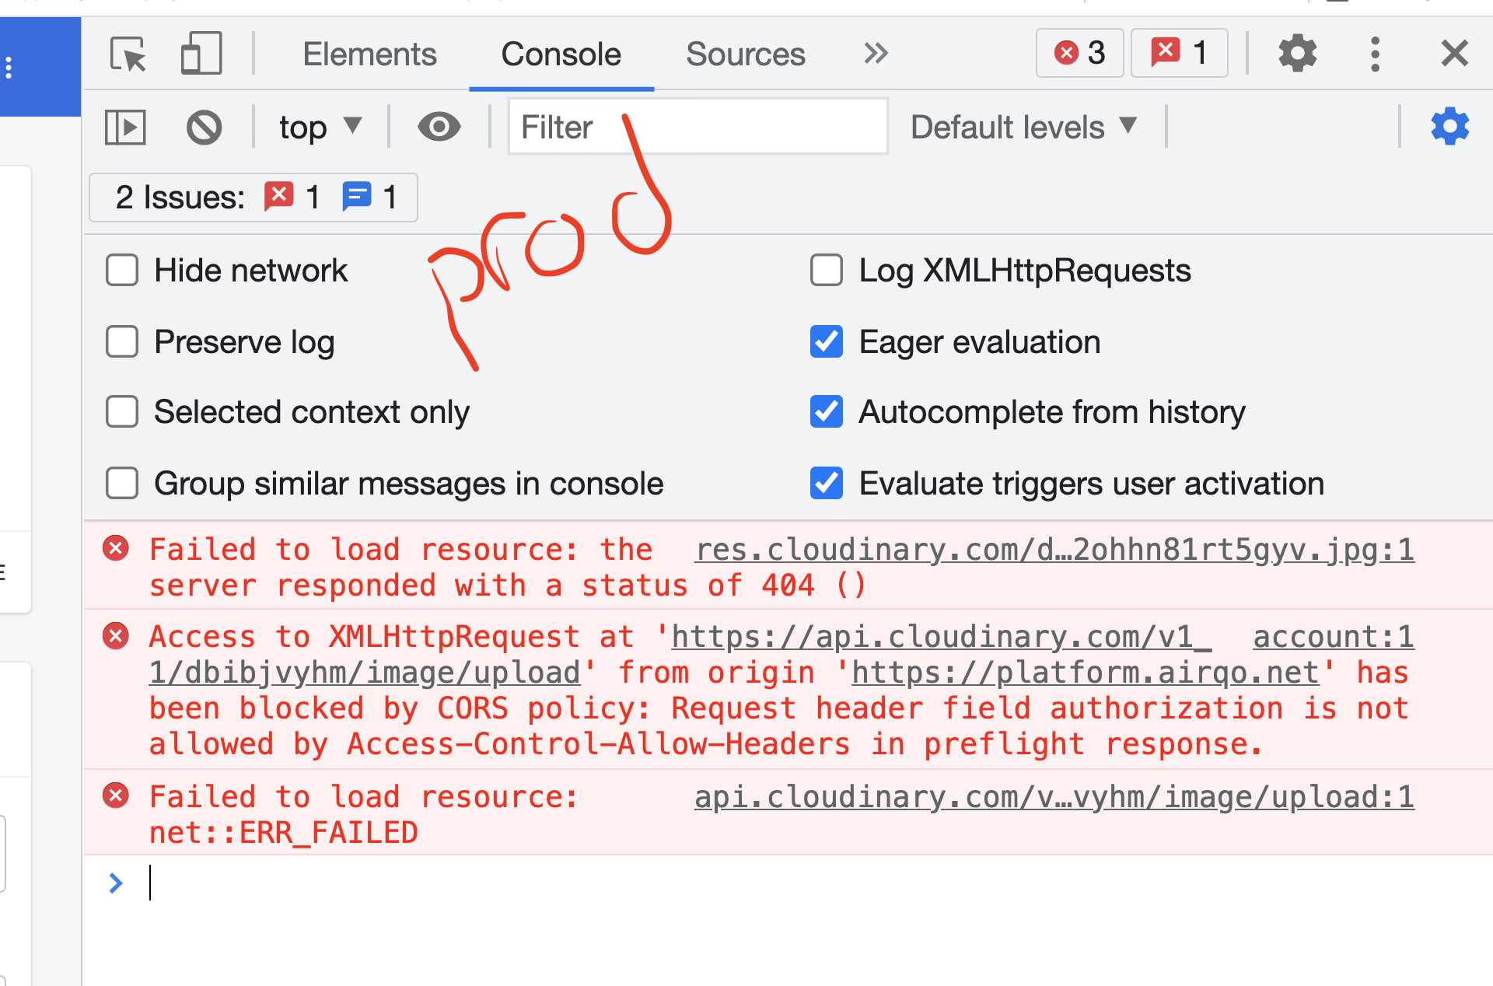Screen dimensions: 1493x986
Task: Open the Default levels dropdown
Action: click(1021, 126)
